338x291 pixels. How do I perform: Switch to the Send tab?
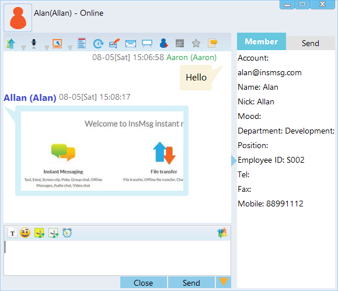[x=311, y=43]
